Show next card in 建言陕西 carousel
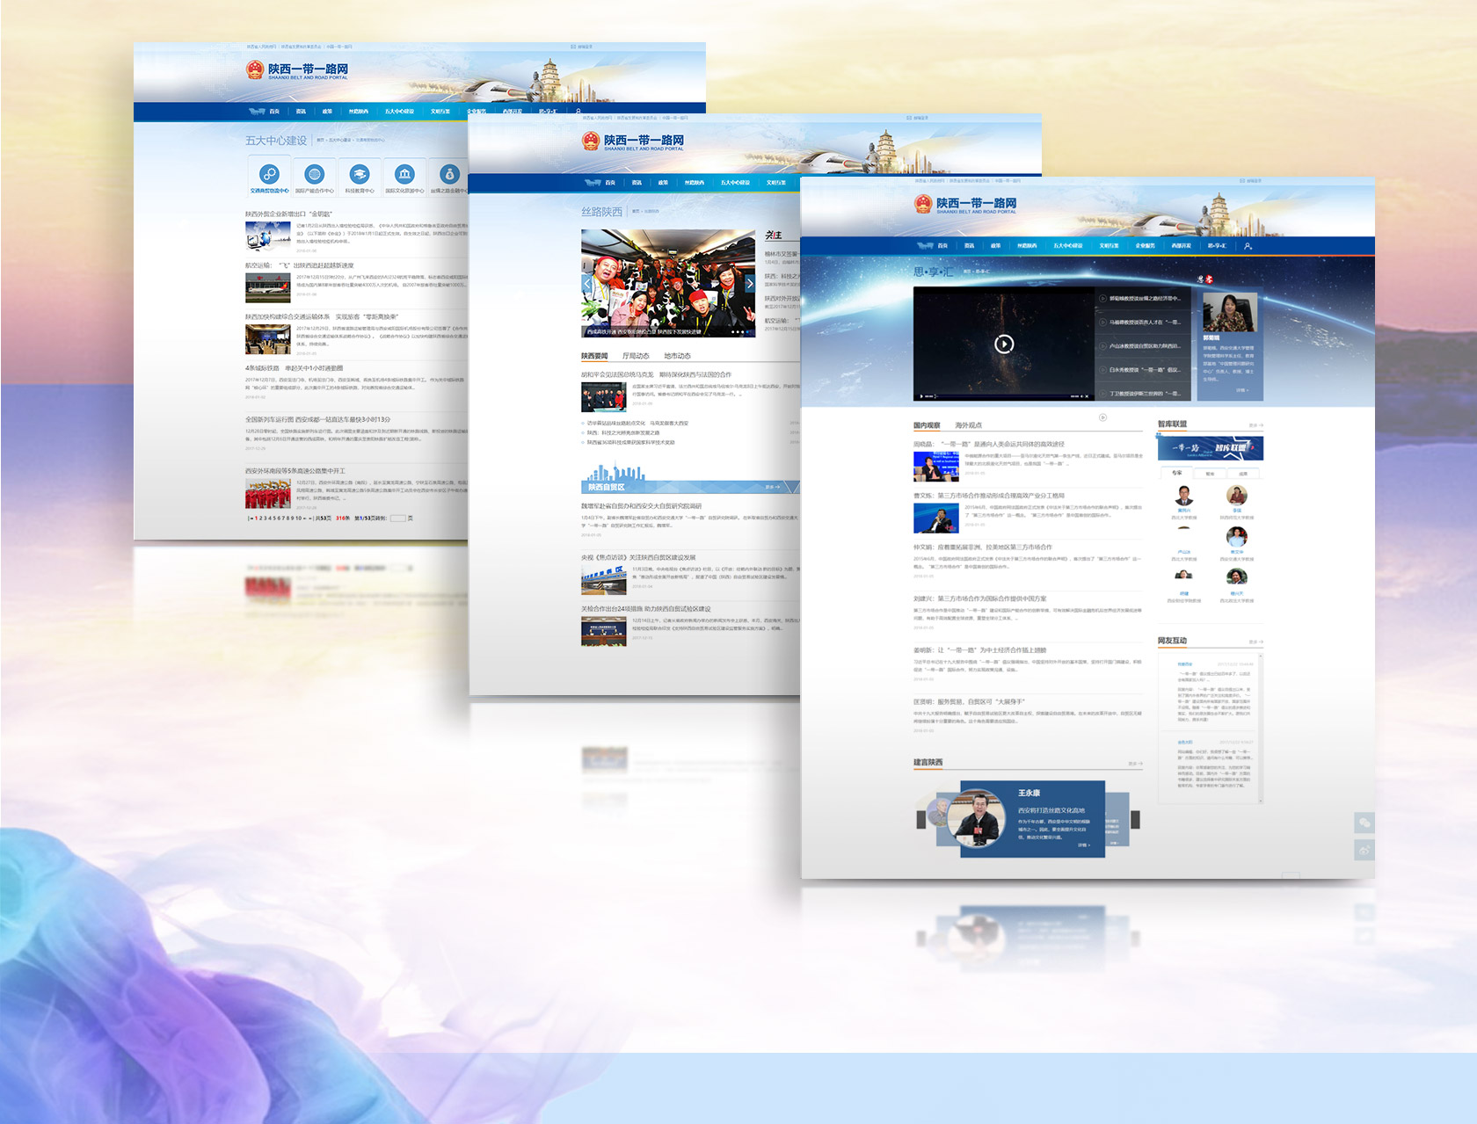The width and height of the screenshot is (1477, 1124). point(1135,820)
